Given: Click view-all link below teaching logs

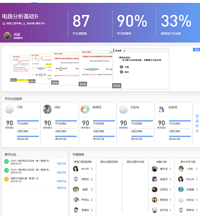Looking at the screenshot, I should click(x=61, y=188).
